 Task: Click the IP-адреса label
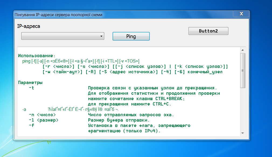(x=29, y=26)
